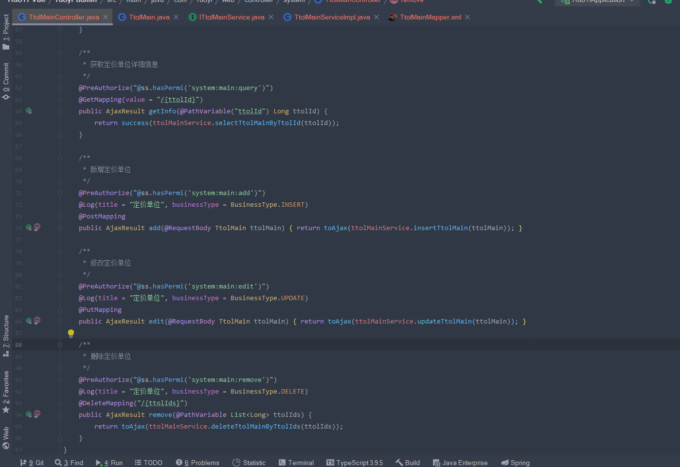The height and width of the screenshot is (467, 680).
Task: Click the /{ttolId} URL path in GetMapping
Action: click(178, 99)
